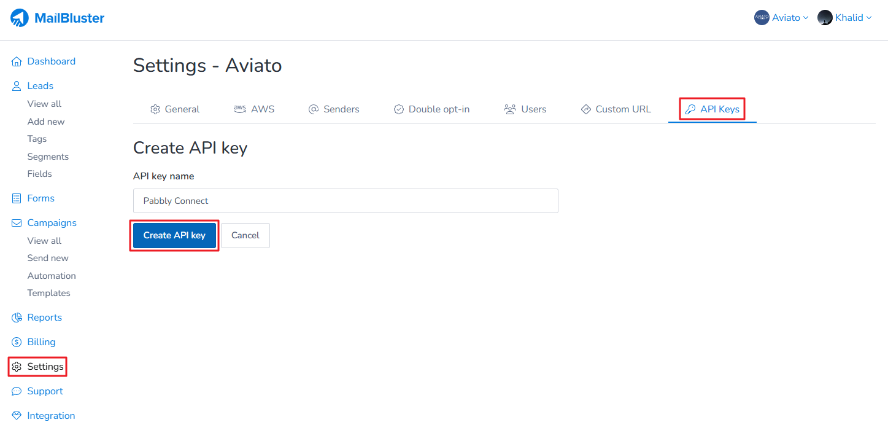Click the Leads person icon
Viewport: 888px width, 441px height.
[17, 86]
